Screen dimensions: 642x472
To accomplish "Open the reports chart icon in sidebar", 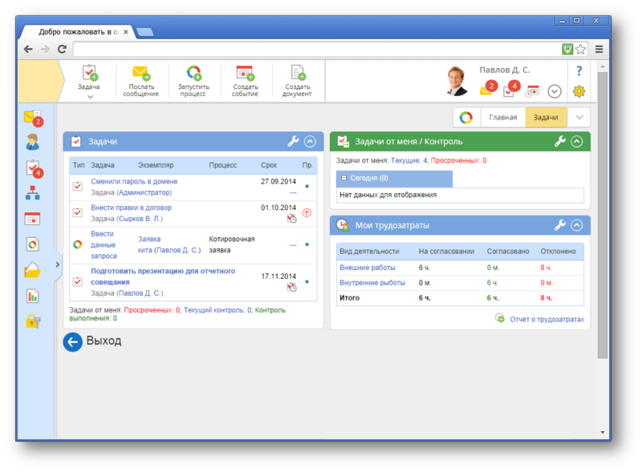I will (33, 296).
